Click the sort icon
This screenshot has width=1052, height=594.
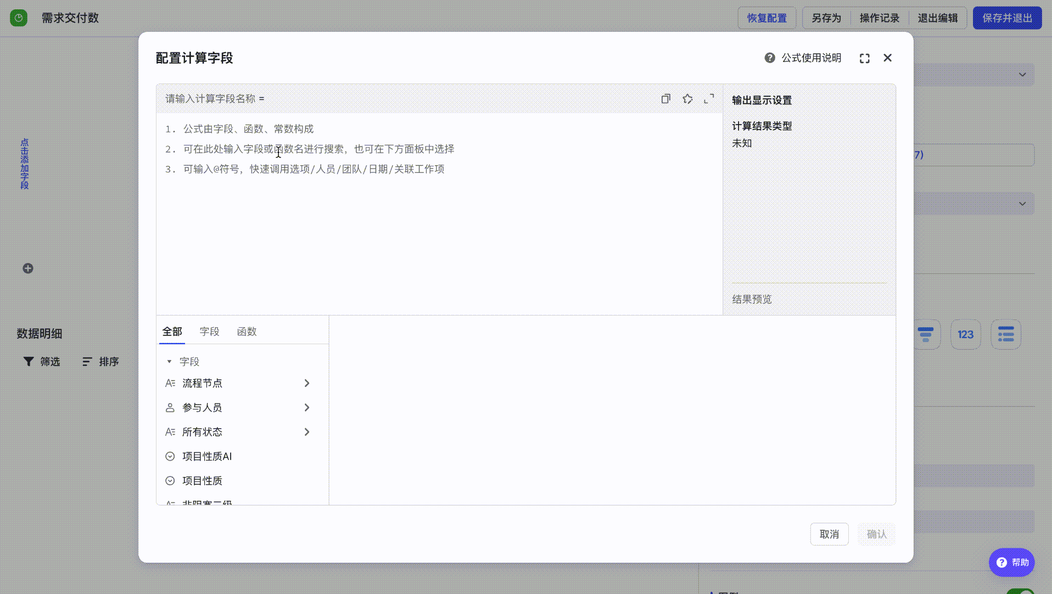click(87, 361)
